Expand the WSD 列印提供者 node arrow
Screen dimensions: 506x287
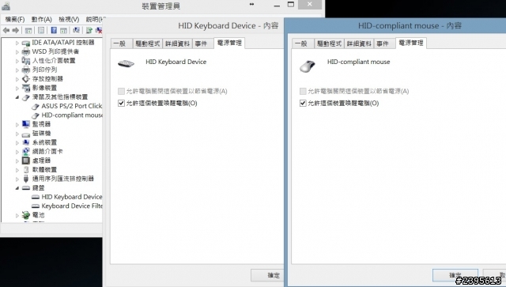pyautogui.click(x=17, y=51)
